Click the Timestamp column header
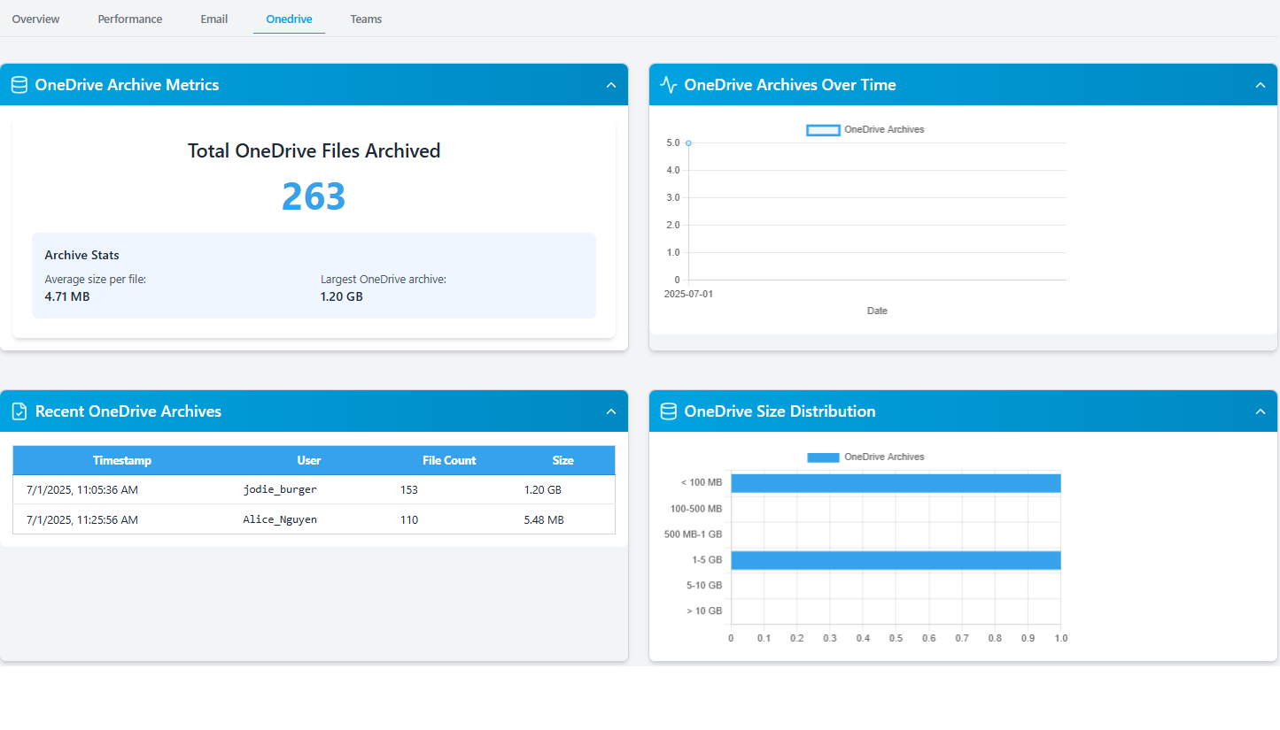 pos(122,460)
